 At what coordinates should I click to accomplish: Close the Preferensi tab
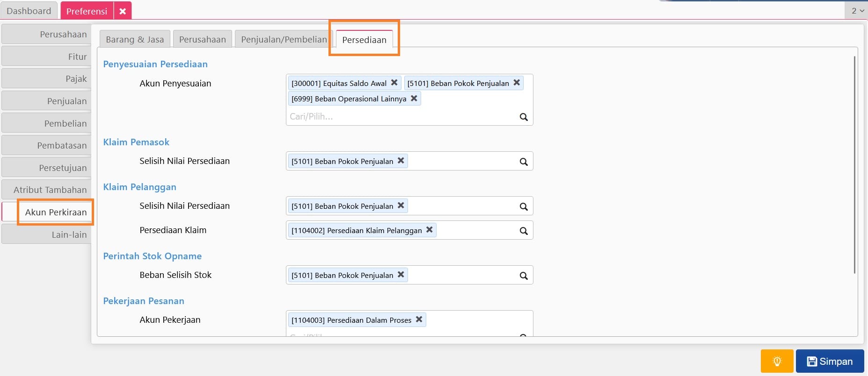click(123, 11)
